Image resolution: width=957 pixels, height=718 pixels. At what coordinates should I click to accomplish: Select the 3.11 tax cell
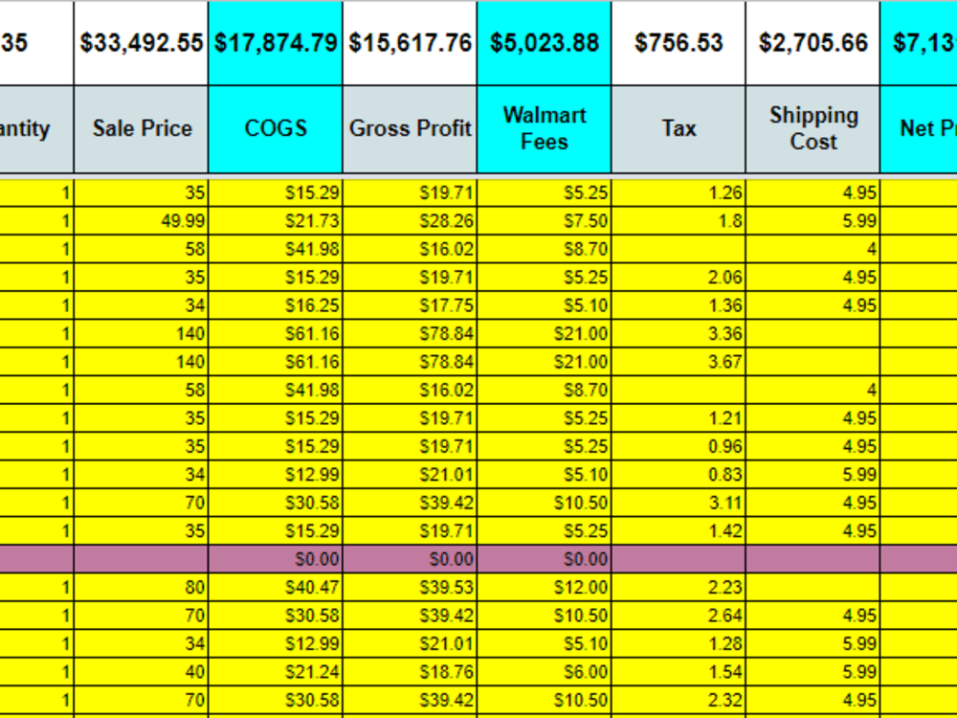tap(679, 503)
